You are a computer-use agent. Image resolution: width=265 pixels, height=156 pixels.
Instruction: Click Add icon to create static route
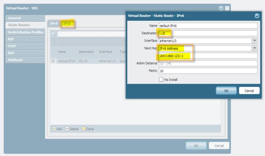pos(54,129)
